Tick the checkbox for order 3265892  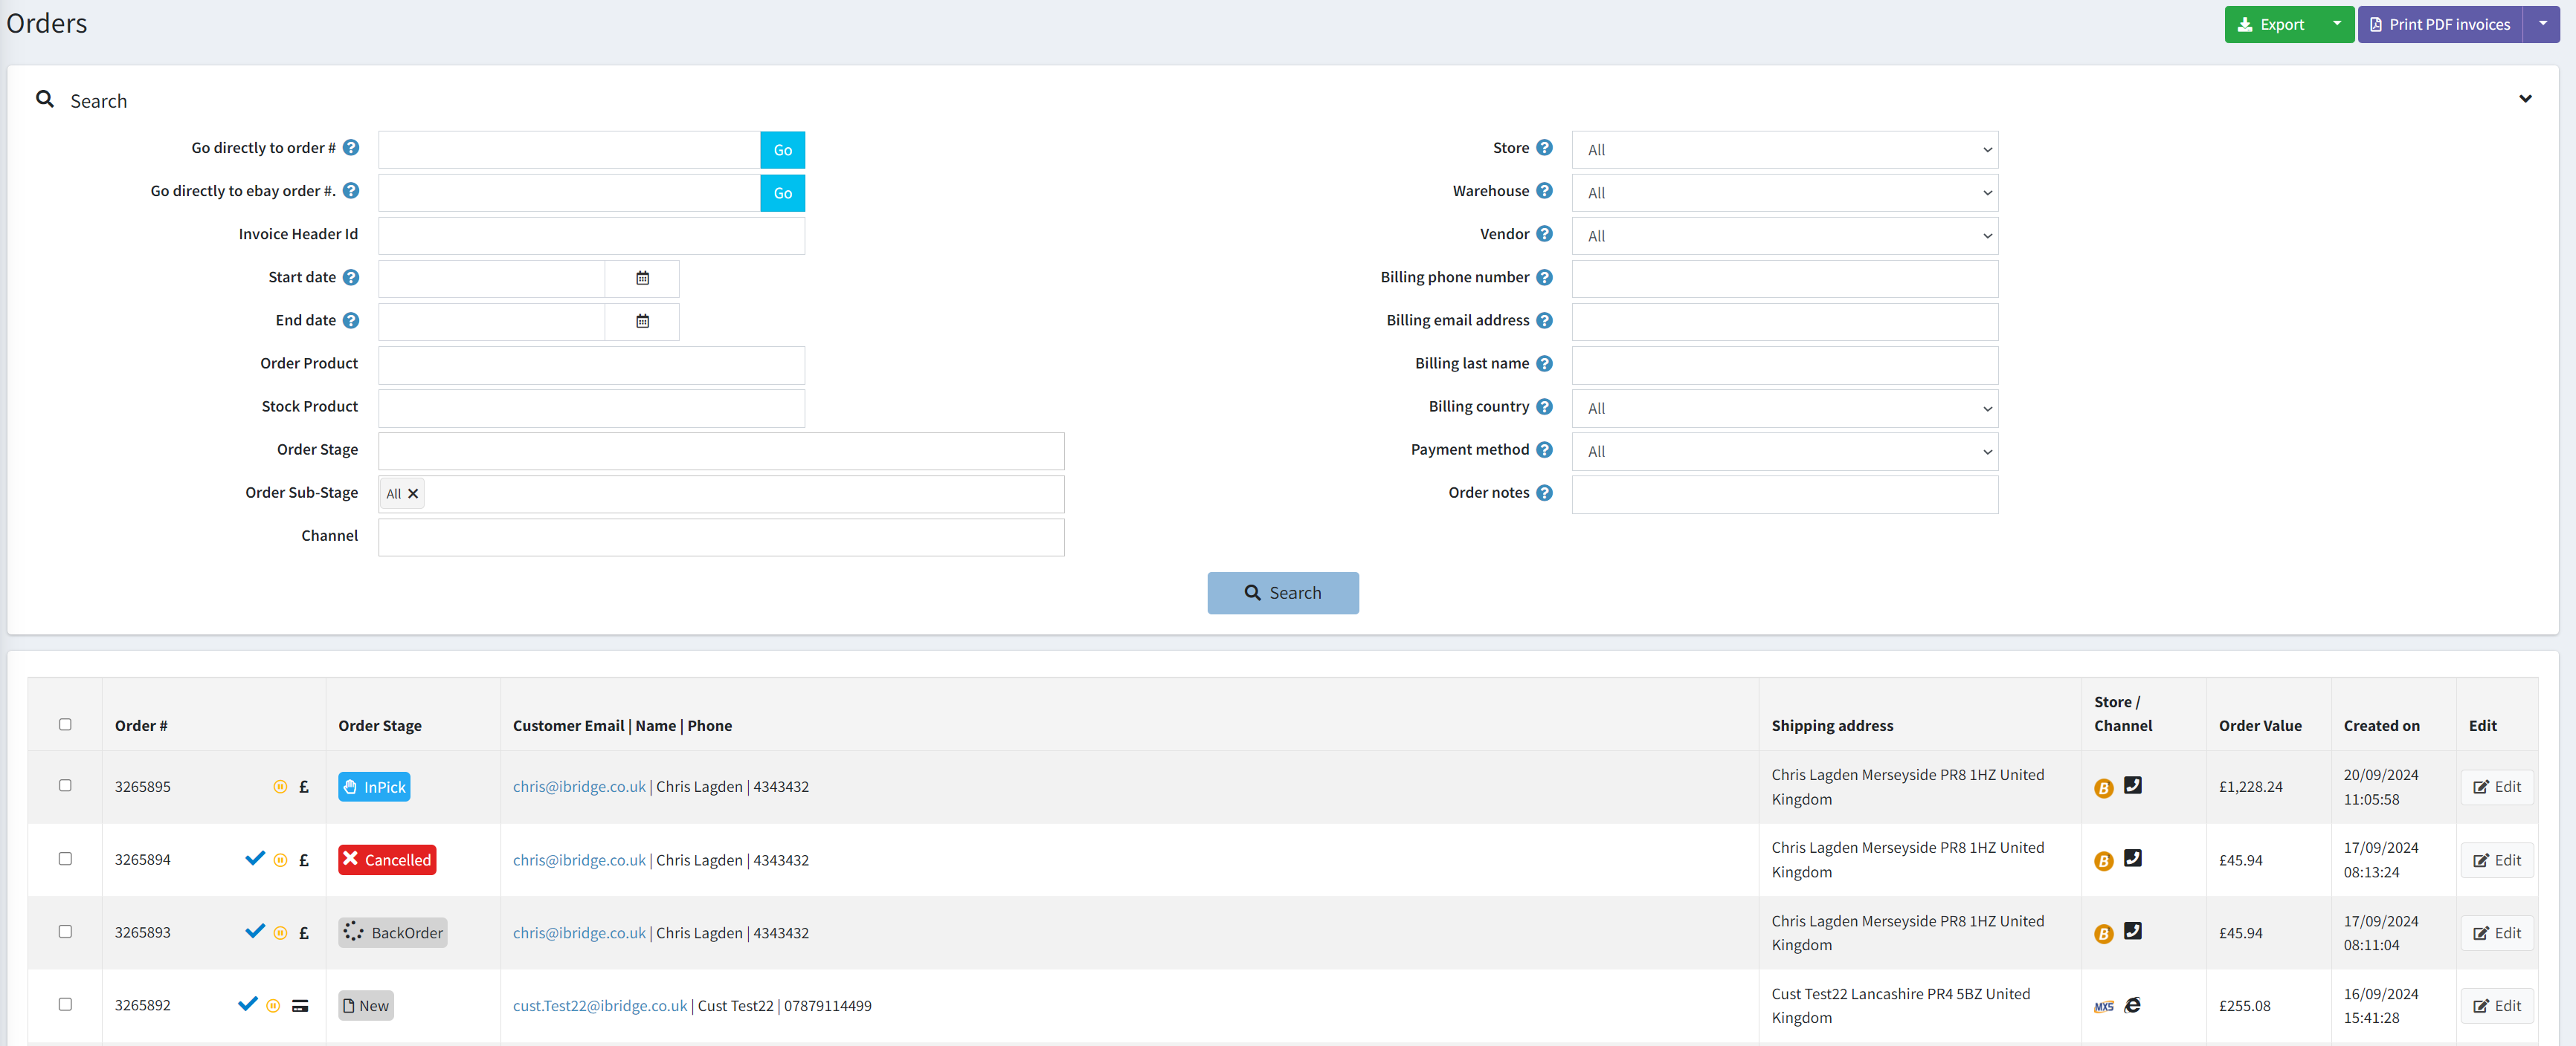pos(65,1005)
